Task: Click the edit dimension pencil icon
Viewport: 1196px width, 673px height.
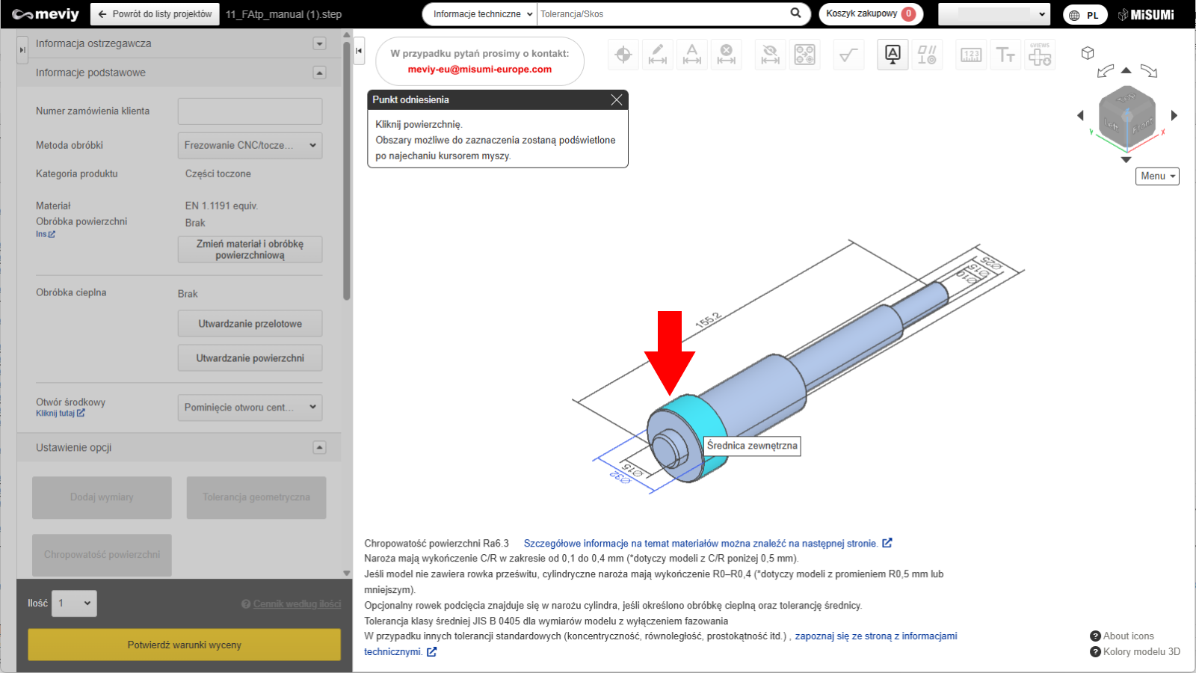Action: coord(658,55)
